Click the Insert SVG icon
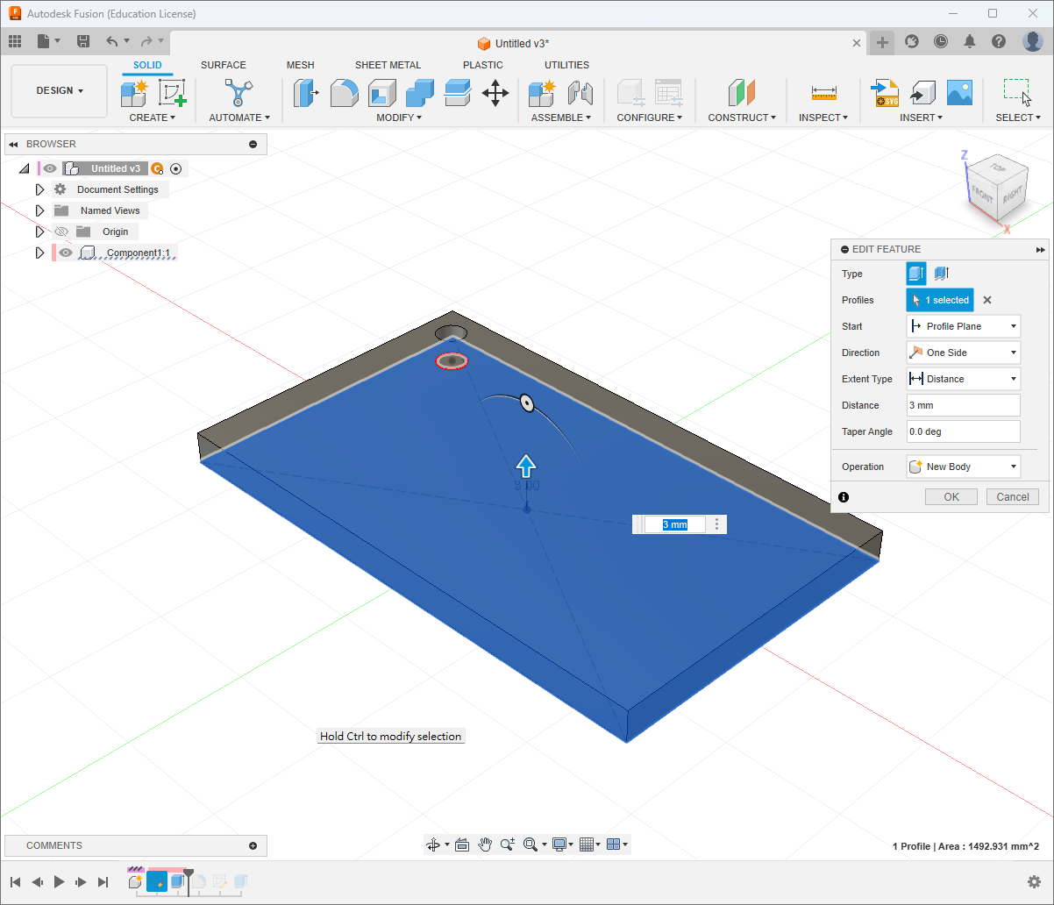 [x=884, y=92]
